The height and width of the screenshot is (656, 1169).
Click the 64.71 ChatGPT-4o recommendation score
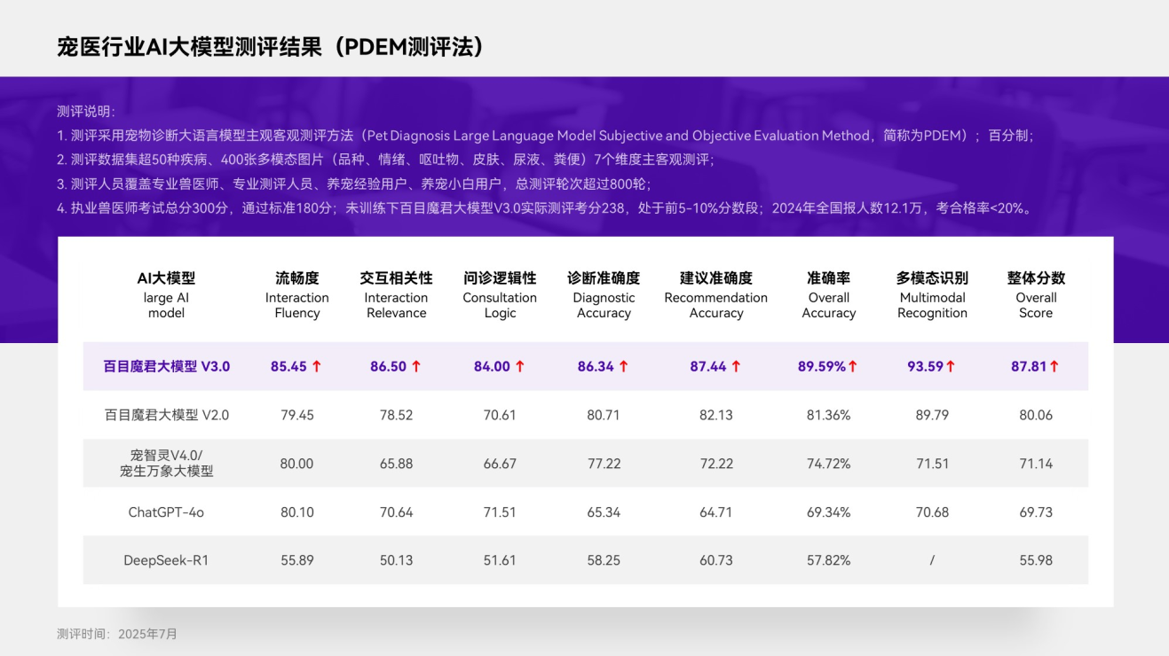coord(716,512)
